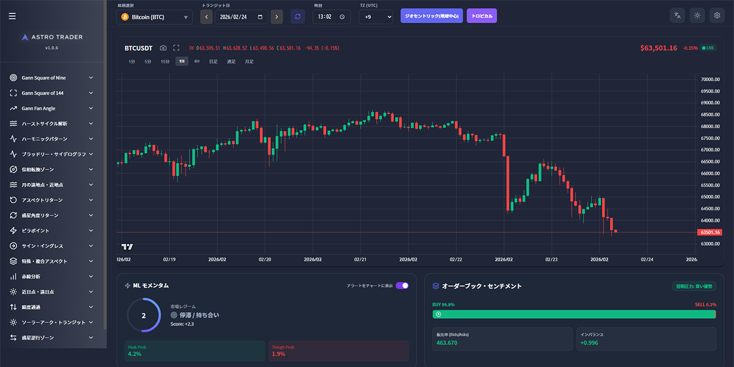Switch chart timeframe to 日足
The height and width of the screenshot is (367, 734).
click(x=212, y=61)
